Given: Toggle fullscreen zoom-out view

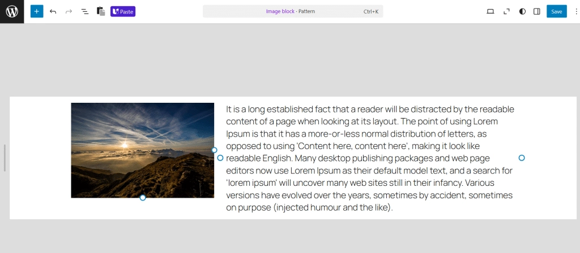Looking at the screenshot, I should click(506, 11).
